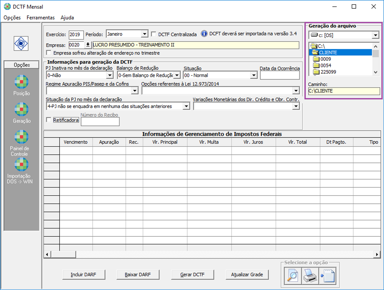Open the Período dropdown showing Janeiro

pyautogui.click(x=144, y=34)
